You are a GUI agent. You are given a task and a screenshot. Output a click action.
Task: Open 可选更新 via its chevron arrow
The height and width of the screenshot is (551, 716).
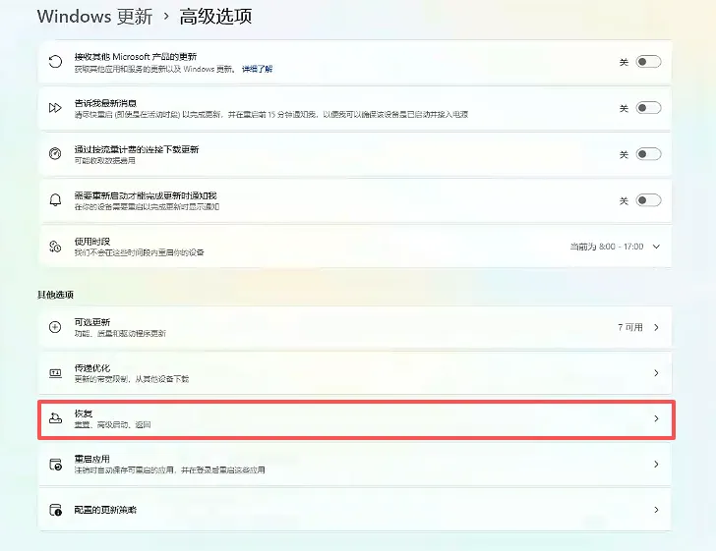tap(656, 327)
